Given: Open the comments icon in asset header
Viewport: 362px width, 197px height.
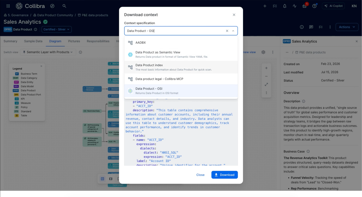Looking at the screenshot, I should (x=311, y=27).
